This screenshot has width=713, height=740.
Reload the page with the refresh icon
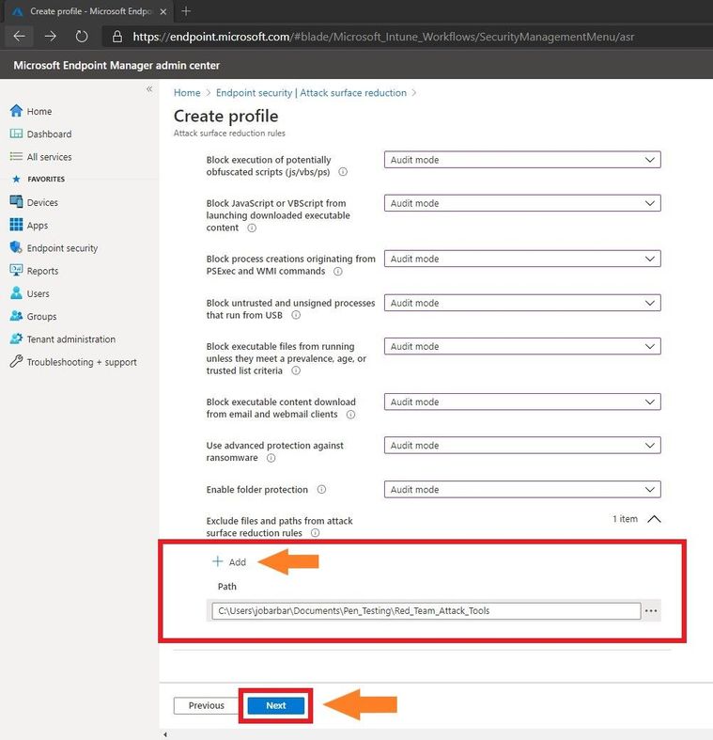(x=82, y=37)
